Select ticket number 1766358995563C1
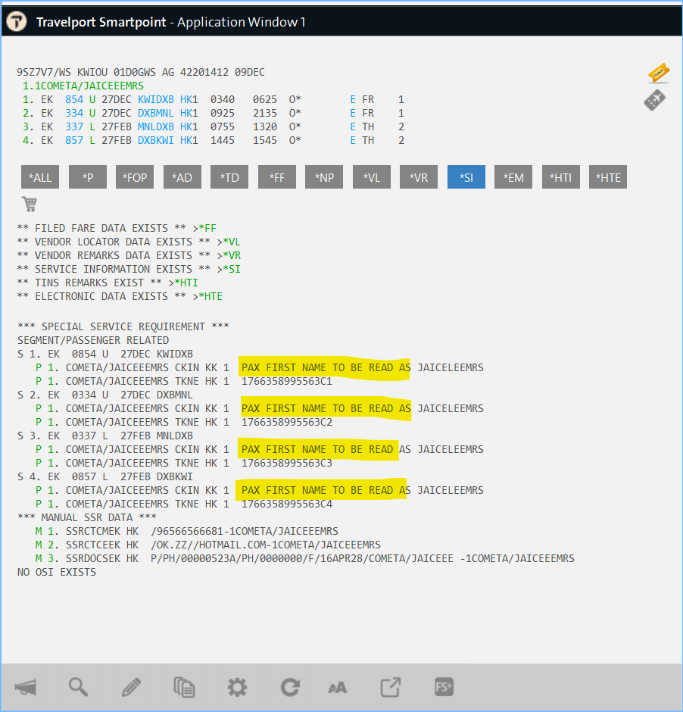Viewport: 683px width, 712px height. [287, 381]
